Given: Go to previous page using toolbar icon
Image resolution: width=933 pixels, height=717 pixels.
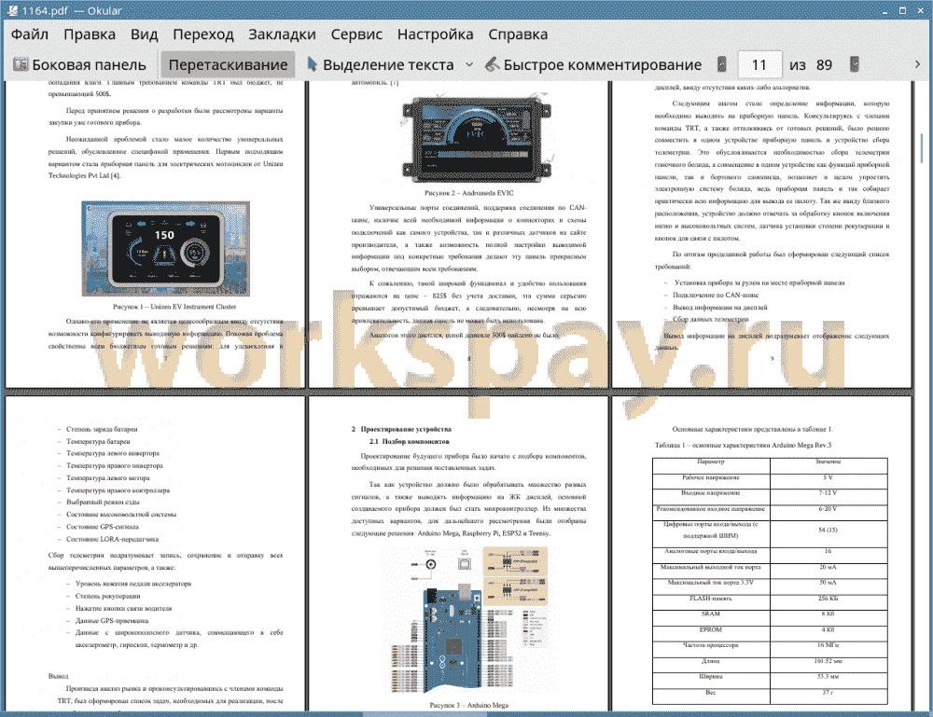Looking at the screenshot, I should coord(722,64).
